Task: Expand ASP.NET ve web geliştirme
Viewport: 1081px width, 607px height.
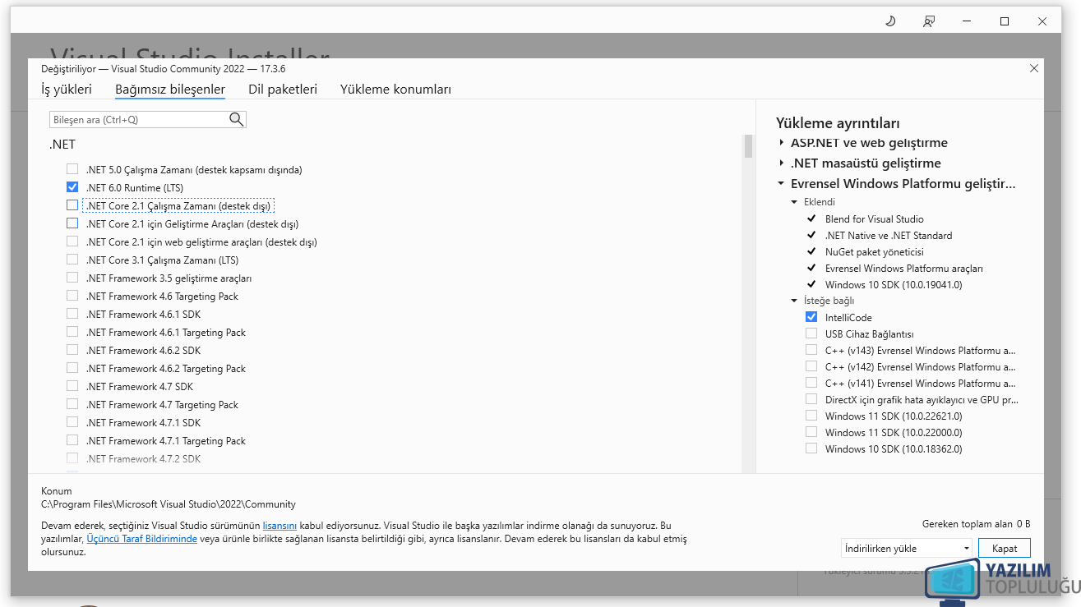Action: 781,143
